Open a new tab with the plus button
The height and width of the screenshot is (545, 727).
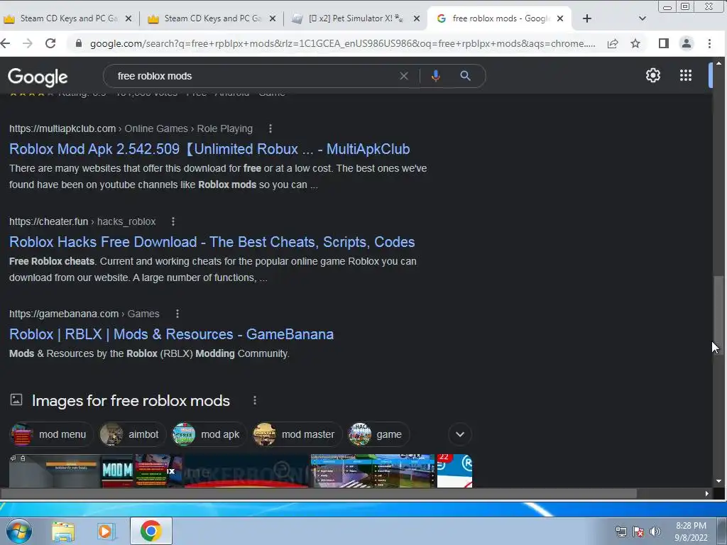click(587, 18)
